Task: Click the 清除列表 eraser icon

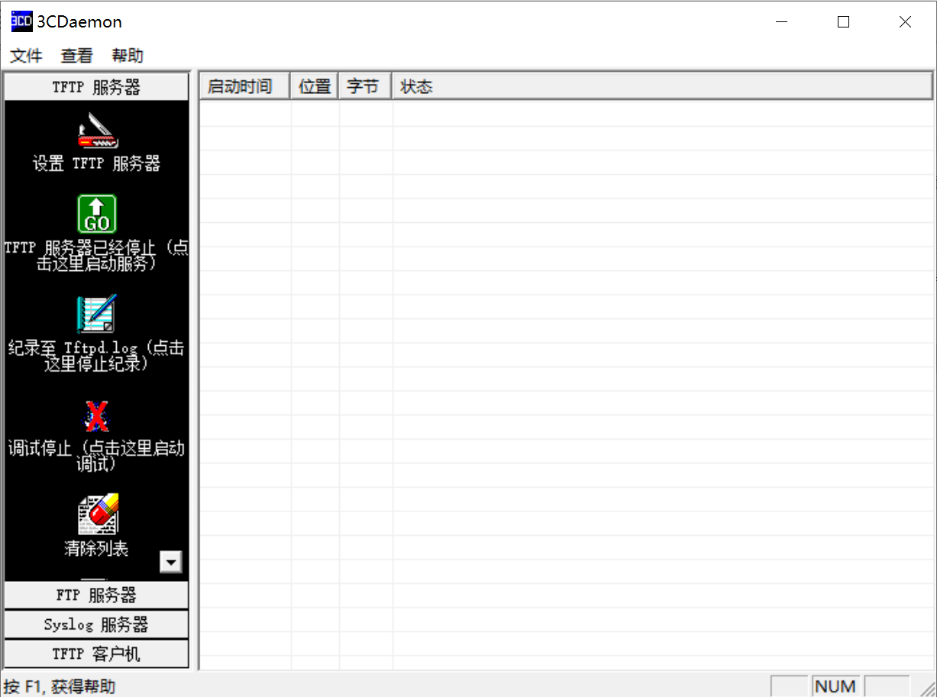Action: tap(98, 514)
